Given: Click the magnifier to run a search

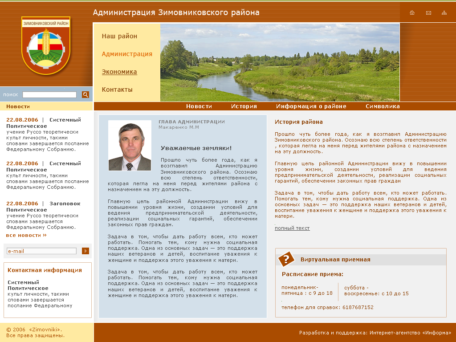Looking at the screenshot, I should (85, 94).
